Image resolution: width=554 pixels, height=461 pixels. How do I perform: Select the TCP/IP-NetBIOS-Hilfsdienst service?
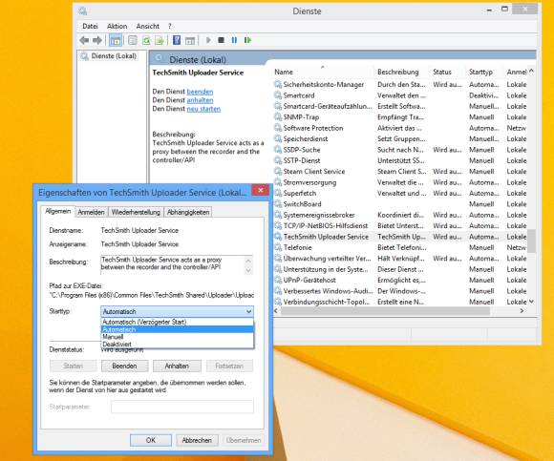(x=400, y=225)
